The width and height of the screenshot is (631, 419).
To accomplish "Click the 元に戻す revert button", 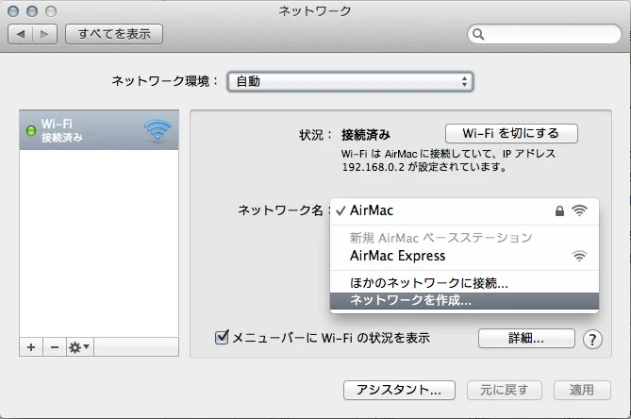I will point(505,390).
